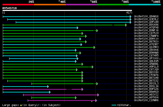Select the UniRef100_A8IVI2 hit label

click(x=146, y=95)
